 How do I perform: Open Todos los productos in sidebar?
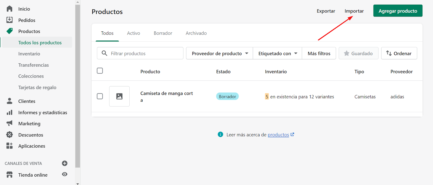(40, 43)
